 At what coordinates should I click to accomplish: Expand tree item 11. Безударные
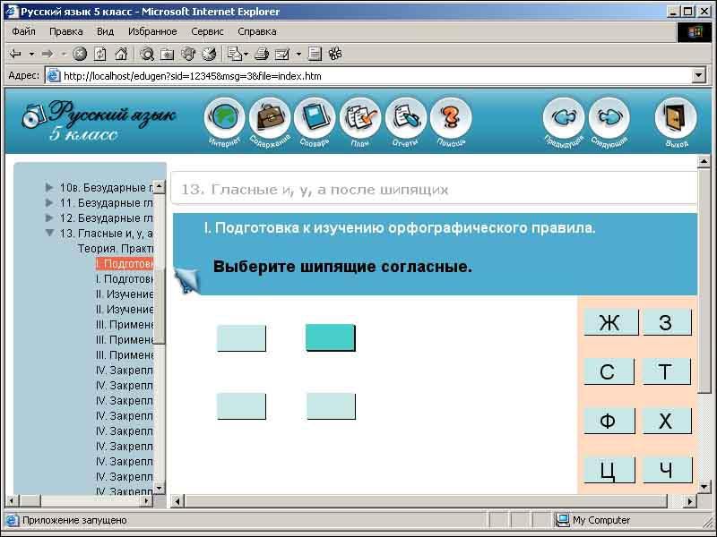pyautogui.click(x=49, y=203)
